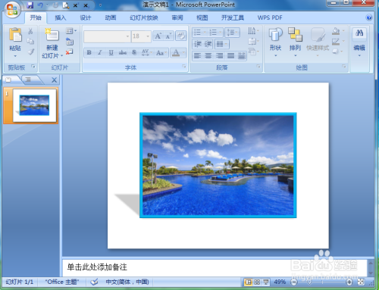The image size is (379, 290).
Task: Reset the slide with the reset icon
Action: click(70, 42)
